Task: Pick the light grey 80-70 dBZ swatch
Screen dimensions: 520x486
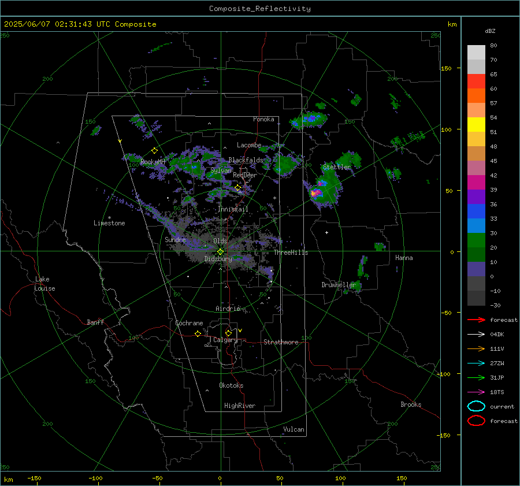Action: pyautogui.click(x=476, y=53)
